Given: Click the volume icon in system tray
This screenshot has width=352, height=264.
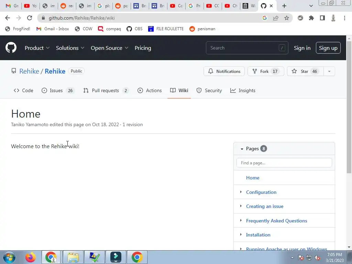Looking at the screenshot, I should click(317, 257).
